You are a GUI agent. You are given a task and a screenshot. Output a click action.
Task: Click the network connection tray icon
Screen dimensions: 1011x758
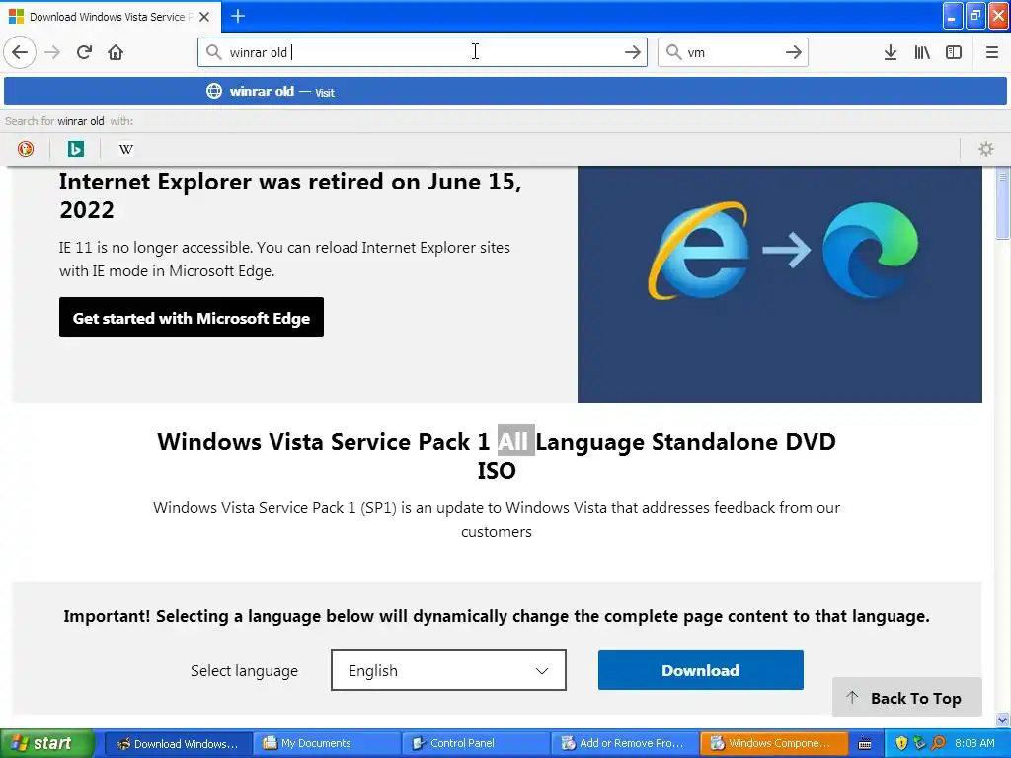(919, 743)
